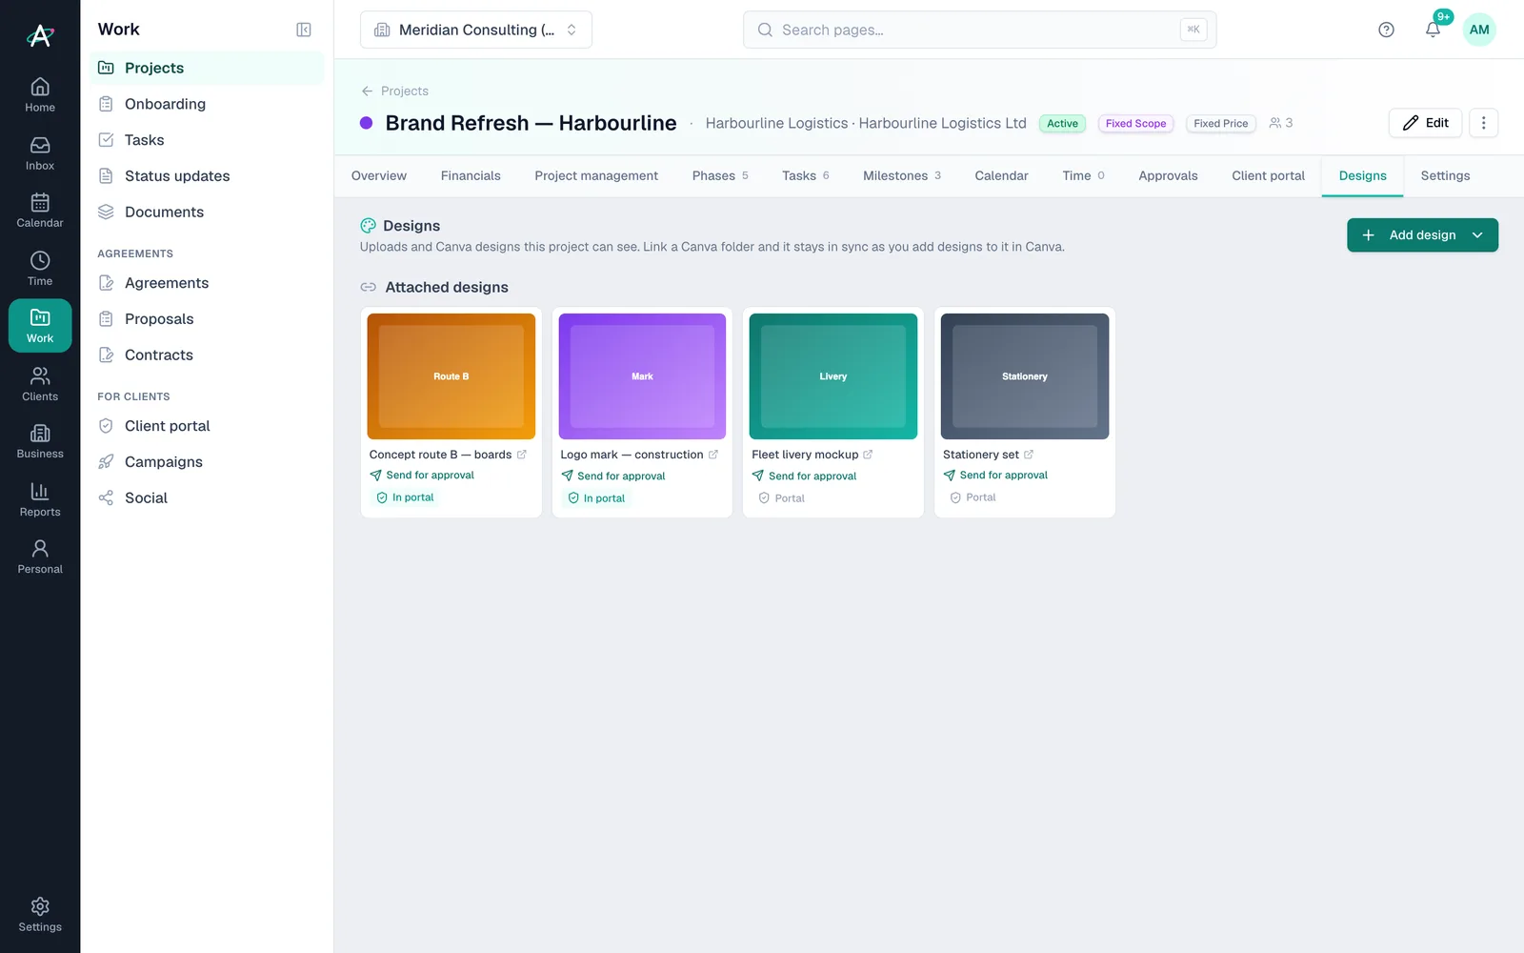Open the Meridian Consulting workspace switcher
The height and width of the screenshot is (953, 1524).
coord(476,30)
